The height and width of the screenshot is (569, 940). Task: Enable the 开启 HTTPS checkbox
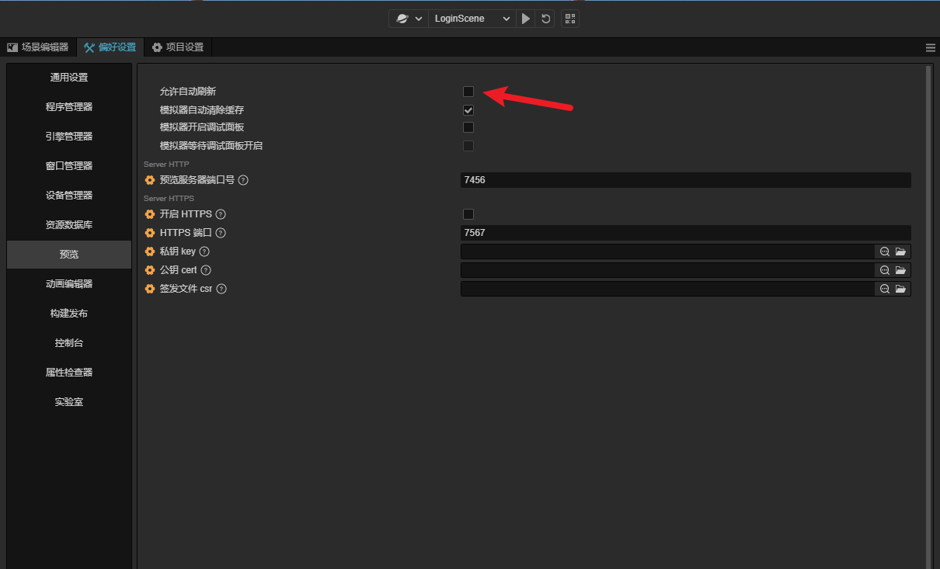(468, 214)
